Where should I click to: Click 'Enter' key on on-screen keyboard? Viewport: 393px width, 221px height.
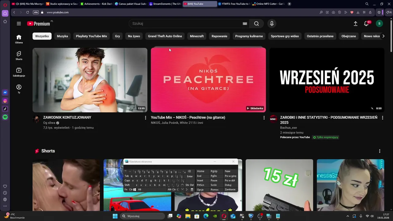tap(190, 176)
